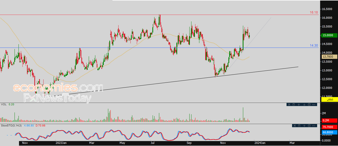The width and height of the screenshot is (338, 146).
Task: Click the 2M volume axis label
Action: tap(324, 113)
